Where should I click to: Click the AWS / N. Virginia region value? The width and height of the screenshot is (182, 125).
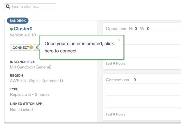(x=36, y=81)
